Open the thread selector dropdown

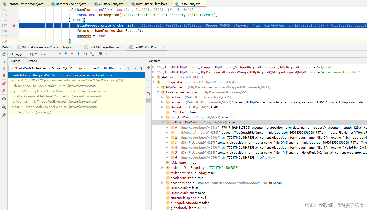pos(121,68)
